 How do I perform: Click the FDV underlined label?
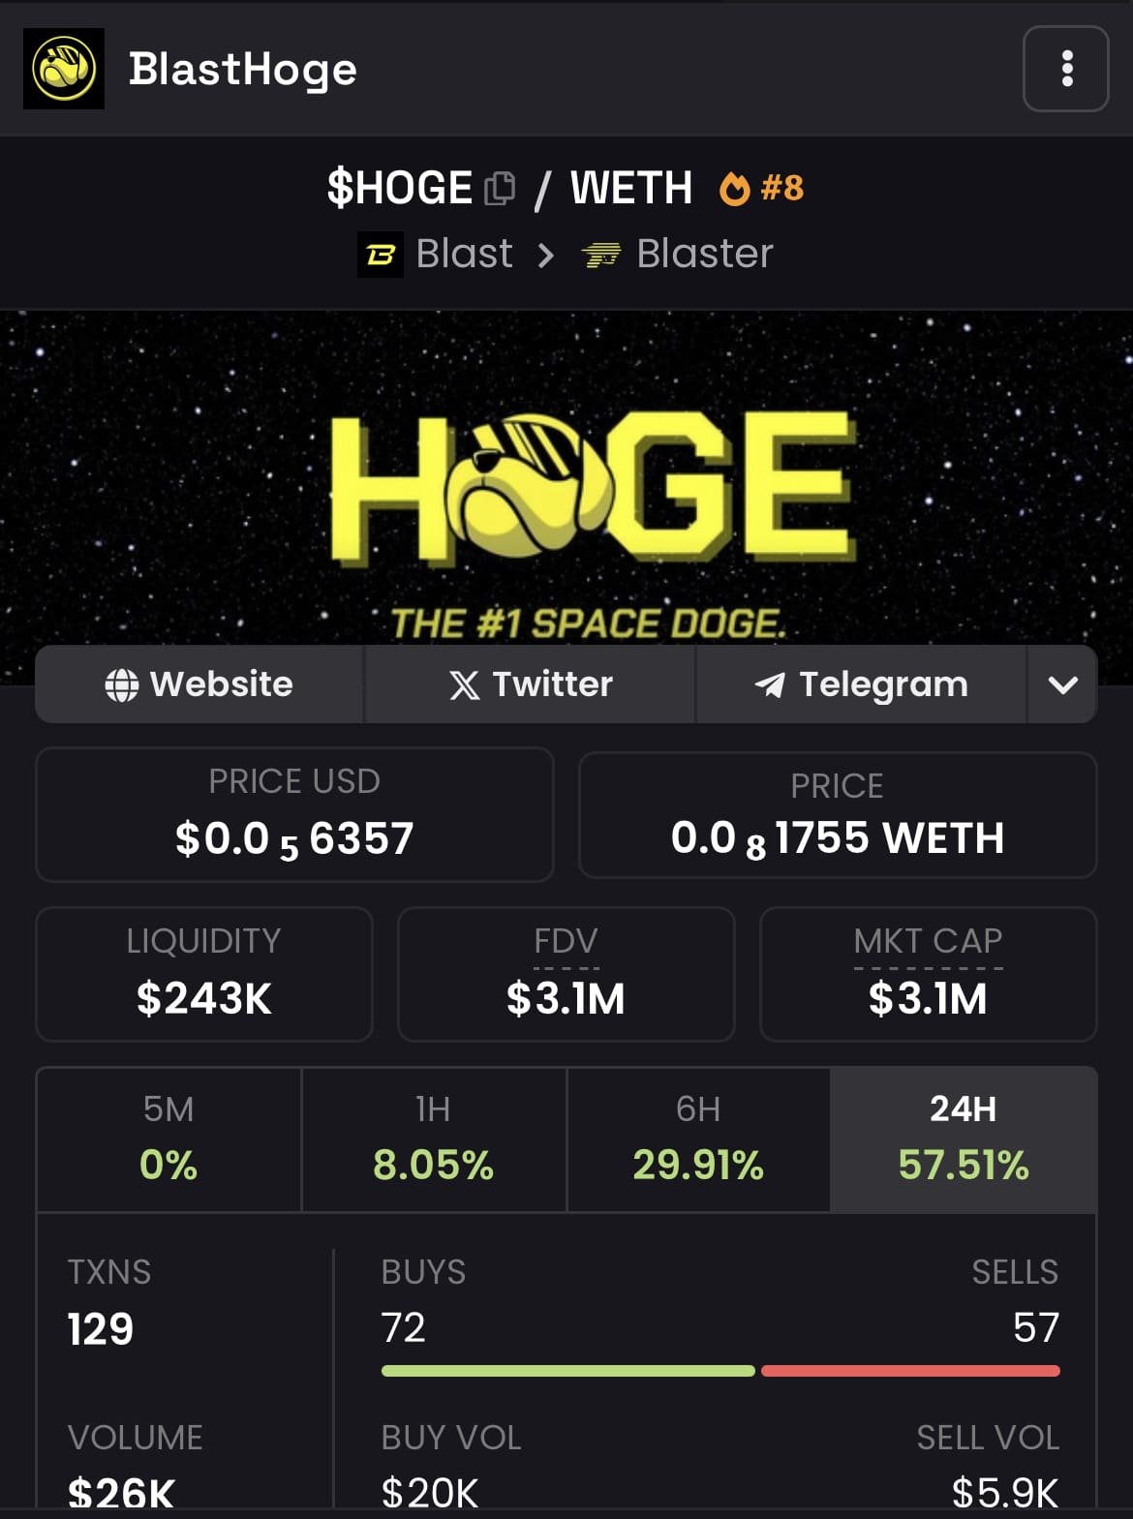coord(566,942)
